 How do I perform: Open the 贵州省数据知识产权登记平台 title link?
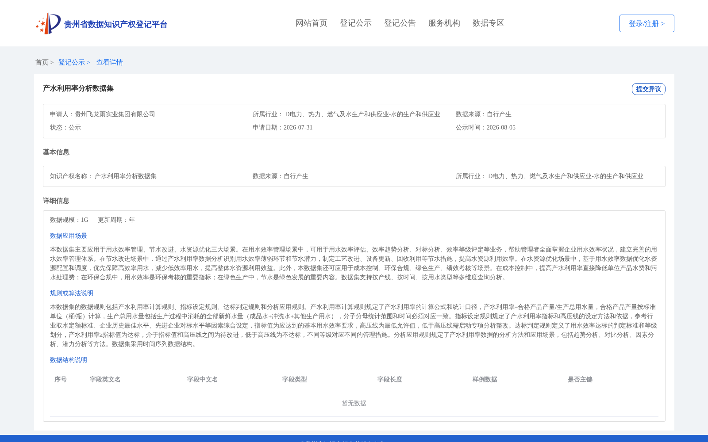[115, 24]
